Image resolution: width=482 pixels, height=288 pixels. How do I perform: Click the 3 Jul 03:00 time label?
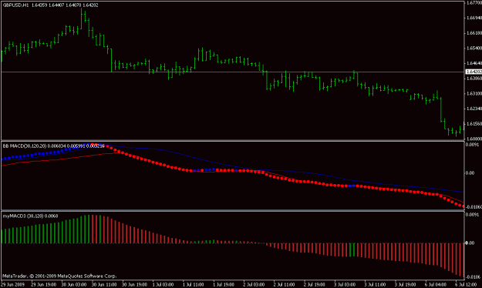tap(345, 285)
